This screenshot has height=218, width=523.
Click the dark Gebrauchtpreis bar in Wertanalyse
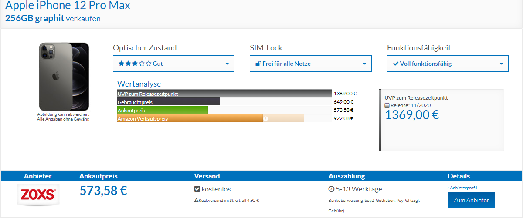[168, 102]
